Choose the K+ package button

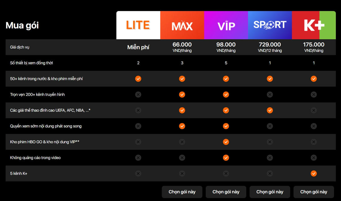(x=314, y=192)
